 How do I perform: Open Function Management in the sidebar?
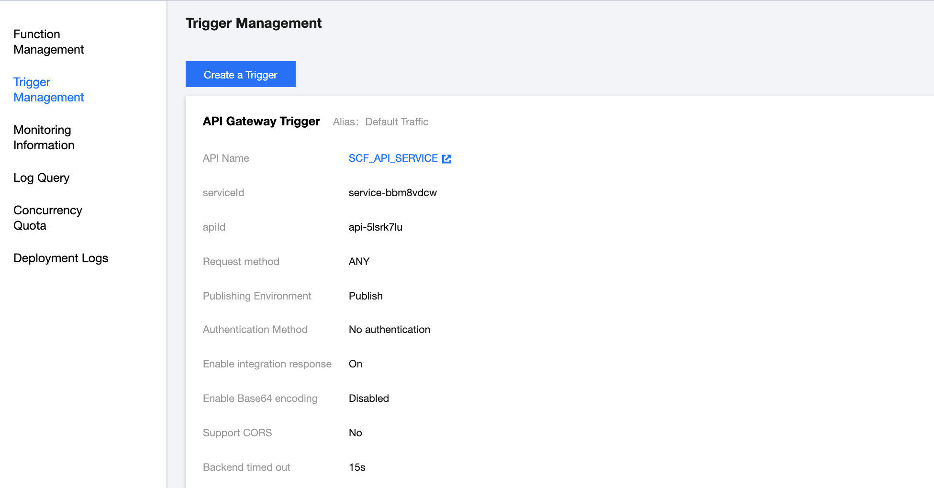[x=48, y=42]
